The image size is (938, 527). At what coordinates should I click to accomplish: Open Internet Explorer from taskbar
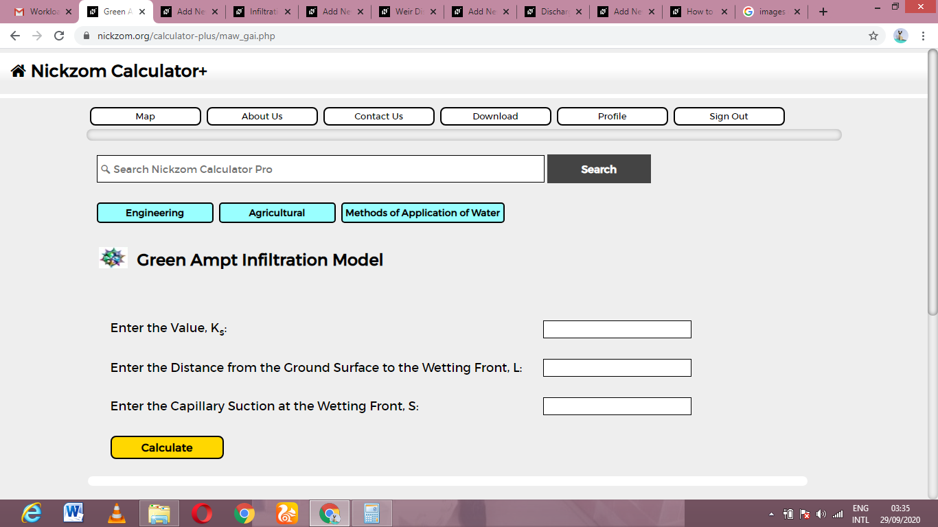32,513
